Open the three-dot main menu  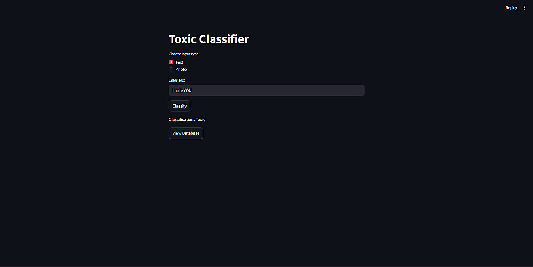click(524, 8)
